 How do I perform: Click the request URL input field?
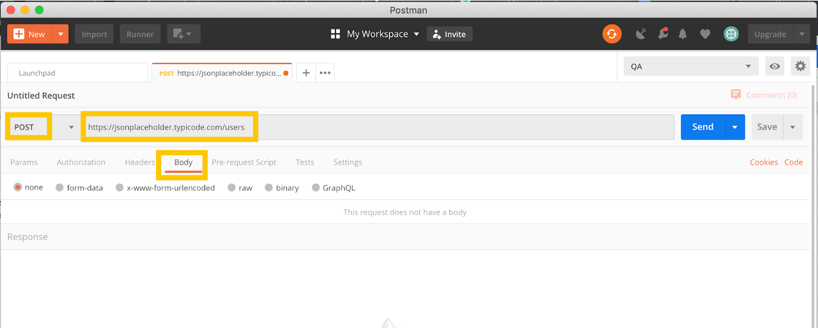coord(378,127)
